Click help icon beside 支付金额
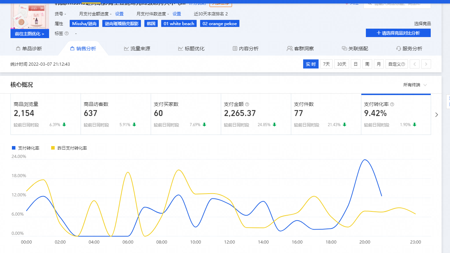450x253 pixels. click(x=247, y=104)
